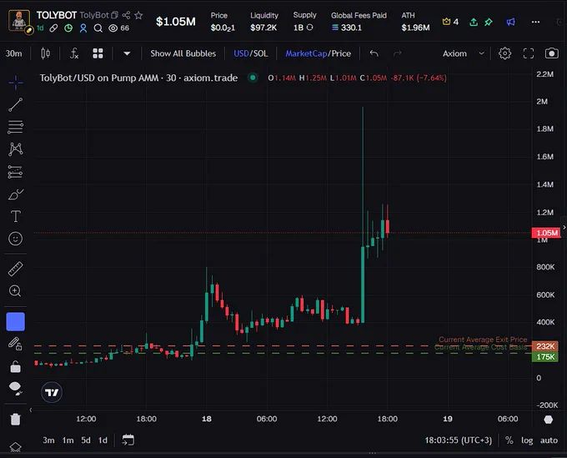Click Show All Bubbles

183,53
